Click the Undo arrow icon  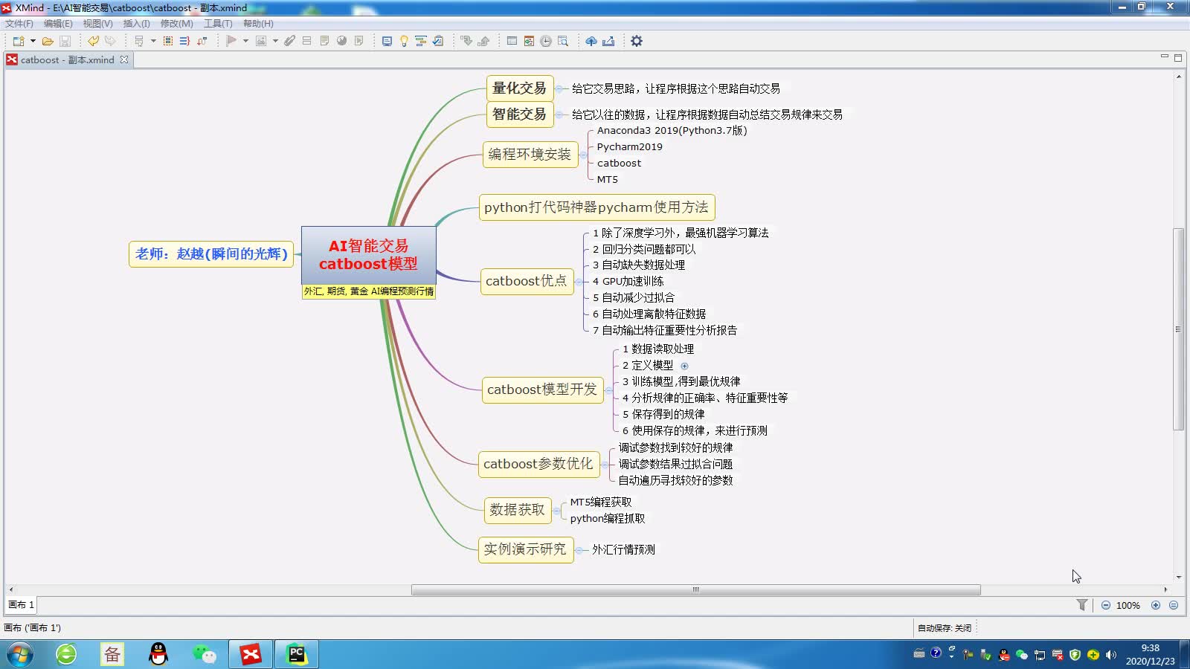click(93, 41)
